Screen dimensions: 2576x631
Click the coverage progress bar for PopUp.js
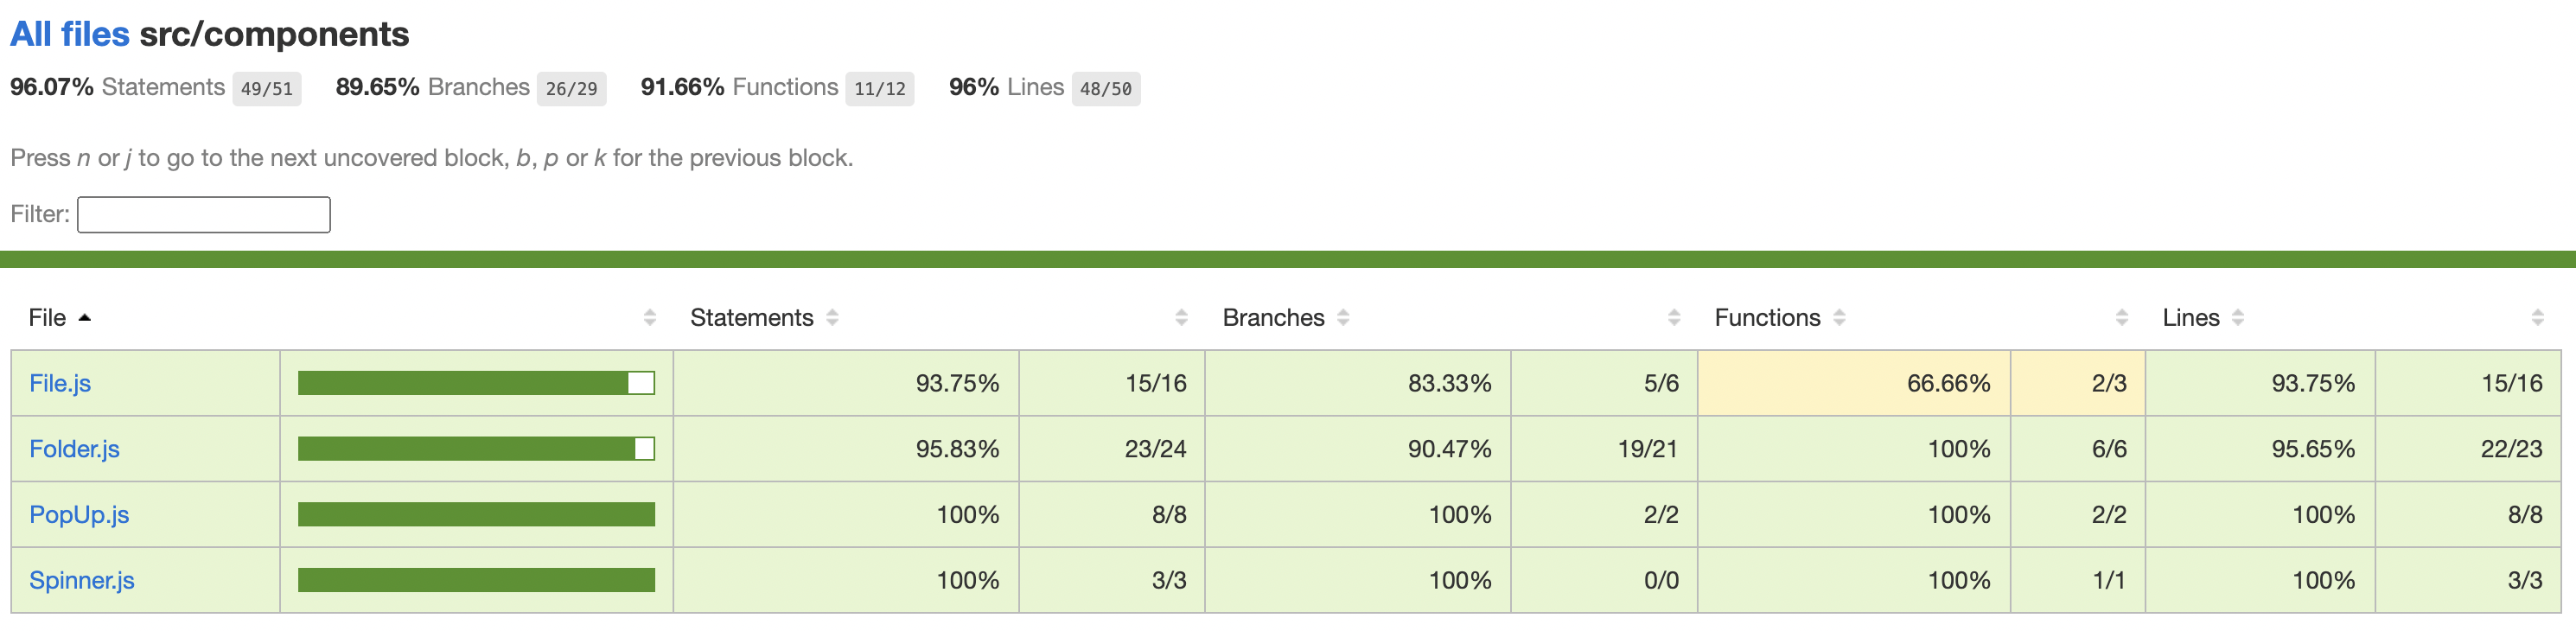tap(476, 514)
